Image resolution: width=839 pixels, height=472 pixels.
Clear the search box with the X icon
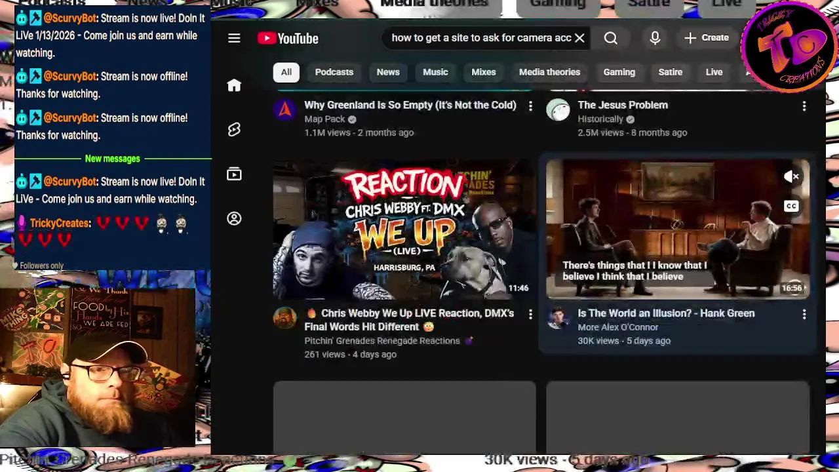coord(579,38)
